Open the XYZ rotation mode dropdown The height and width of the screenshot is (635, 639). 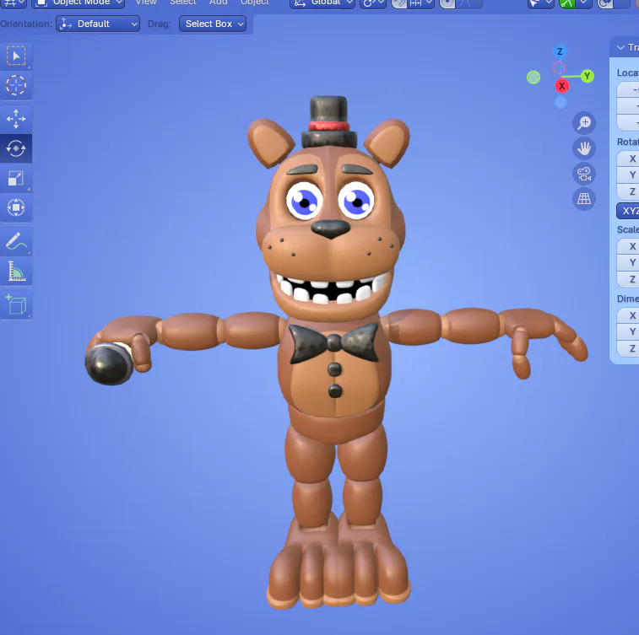click(627, 211)
